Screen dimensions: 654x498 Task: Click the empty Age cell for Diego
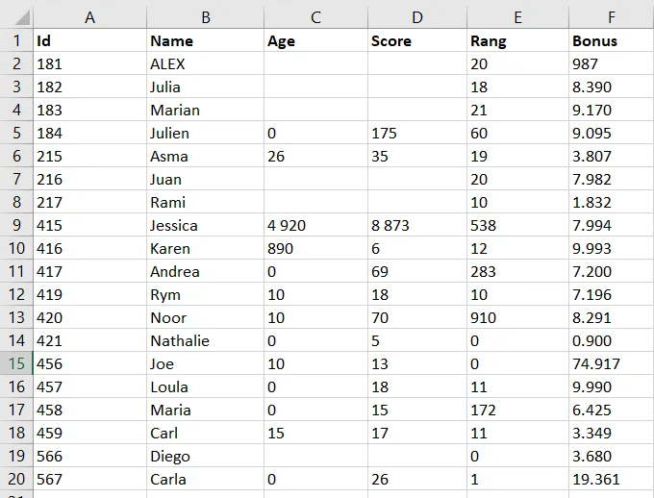pyautogui.click(x=315, y=456)
